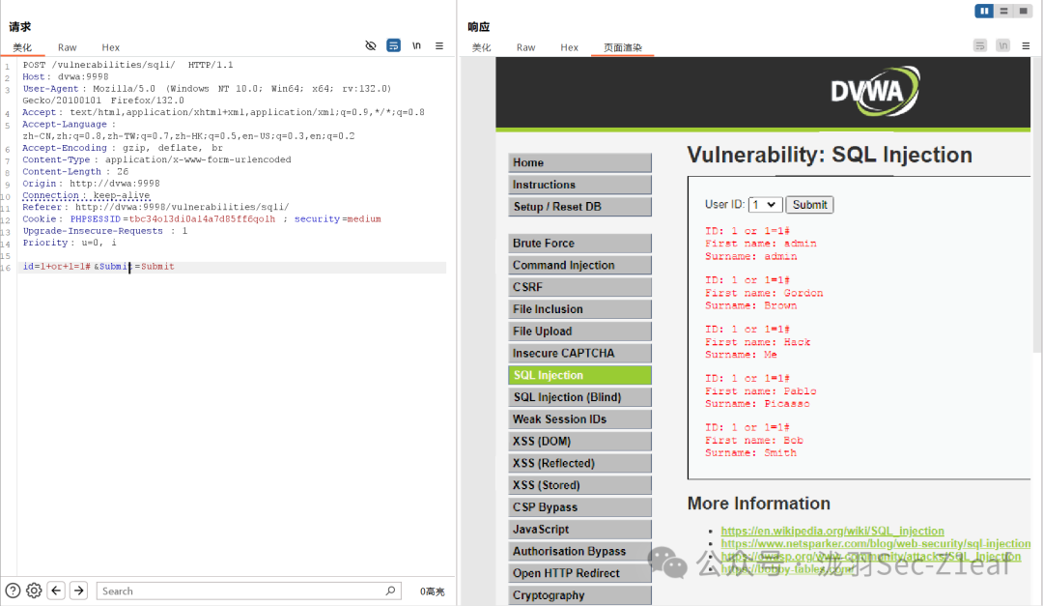Image resolution: width=1043 pixels, height=606 pixels.
Task: Go to previous search match arrow
Action: click(57, 591)
